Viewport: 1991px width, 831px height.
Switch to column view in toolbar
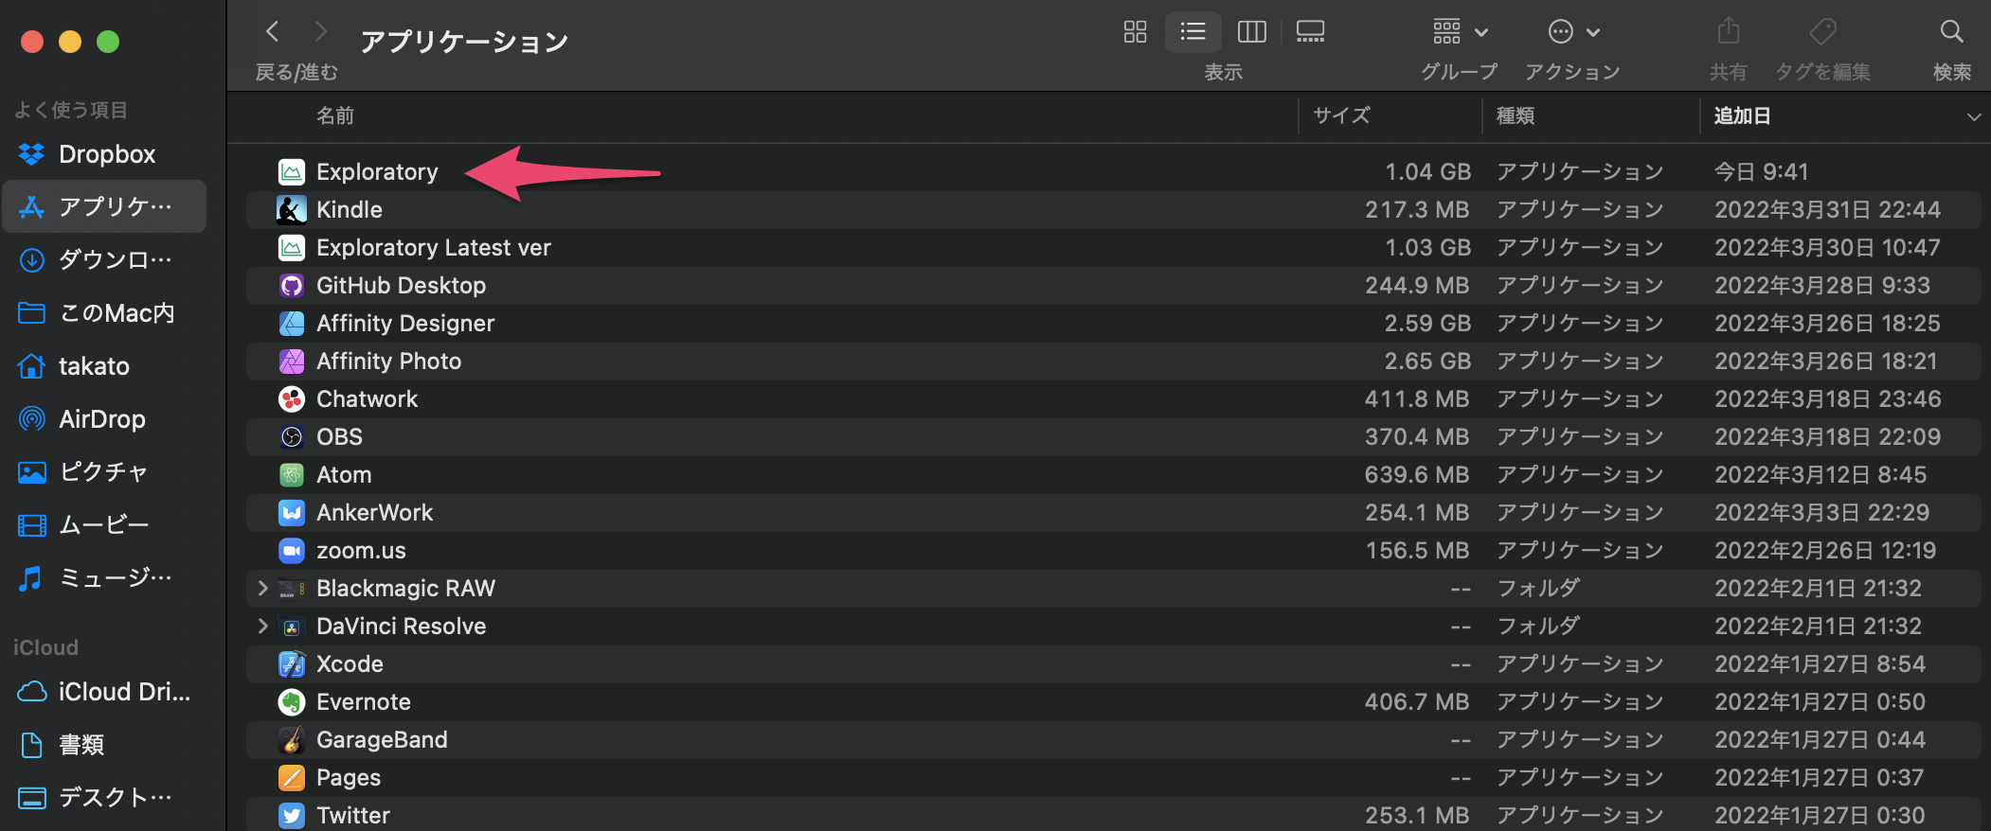point(1251,32)
